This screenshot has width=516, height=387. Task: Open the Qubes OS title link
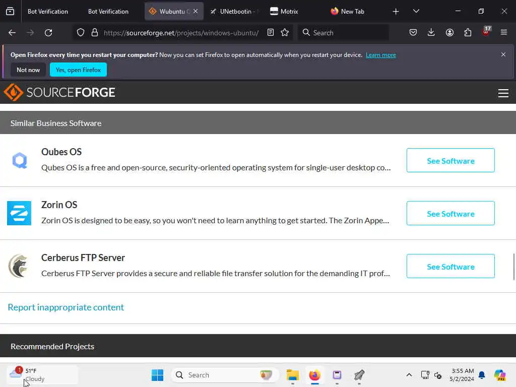pyautogui.click(x=61, y=152)
